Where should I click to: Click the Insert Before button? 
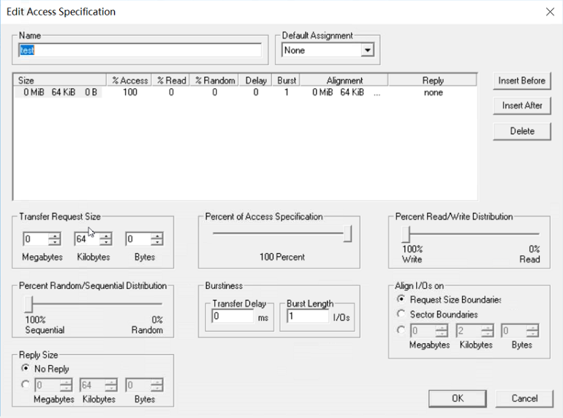522,81
